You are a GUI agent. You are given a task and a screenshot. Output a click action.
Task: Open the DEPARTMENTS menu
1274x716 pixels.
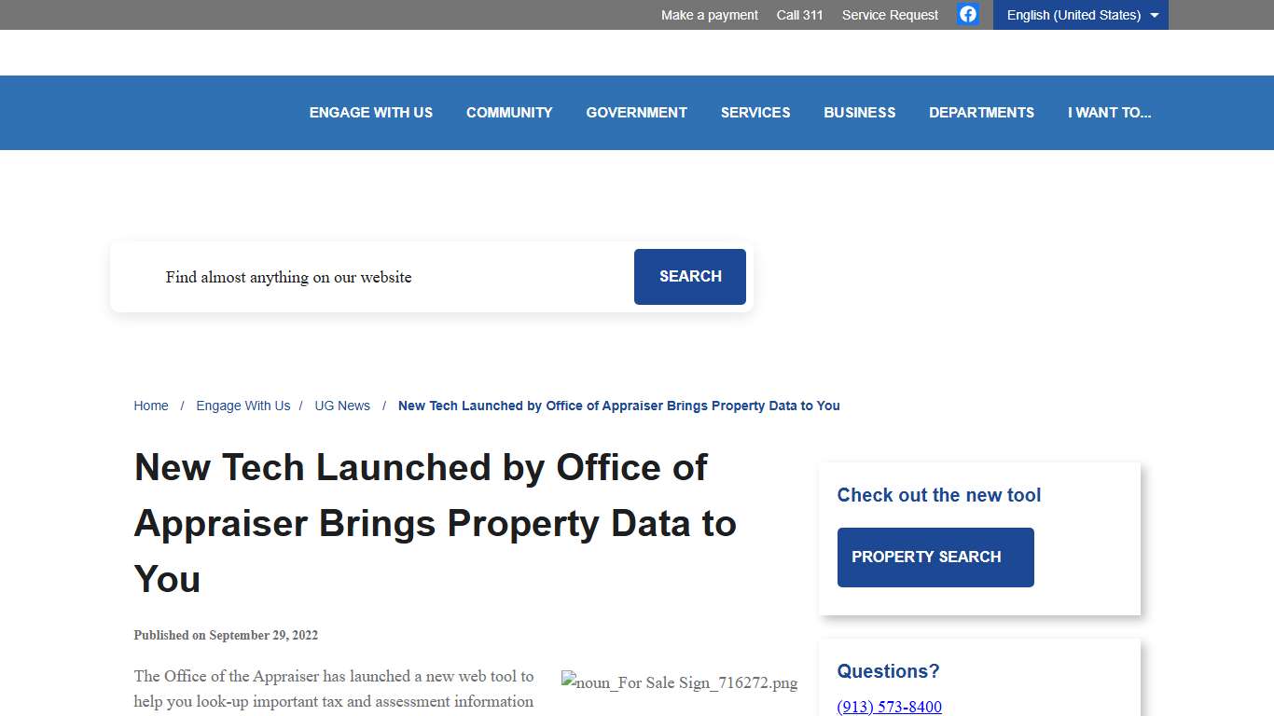[x=981, y=112]
